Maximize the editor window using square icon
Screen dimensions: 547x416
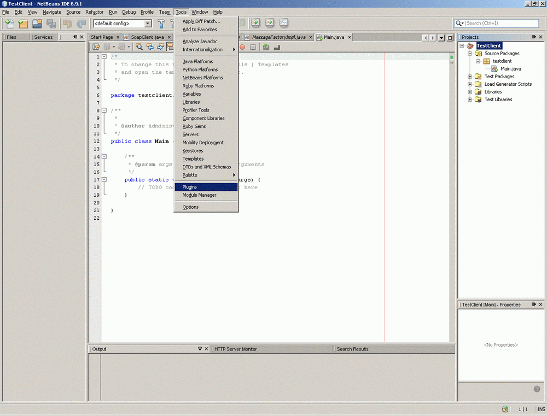[x=450, y=38]
